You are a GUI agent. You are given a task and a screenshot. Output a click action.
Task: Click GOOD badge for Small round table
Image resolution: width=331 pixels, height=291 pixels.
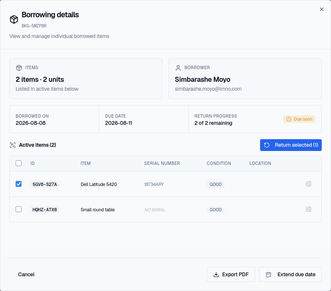pyautogui.click(x=215, y=210)
